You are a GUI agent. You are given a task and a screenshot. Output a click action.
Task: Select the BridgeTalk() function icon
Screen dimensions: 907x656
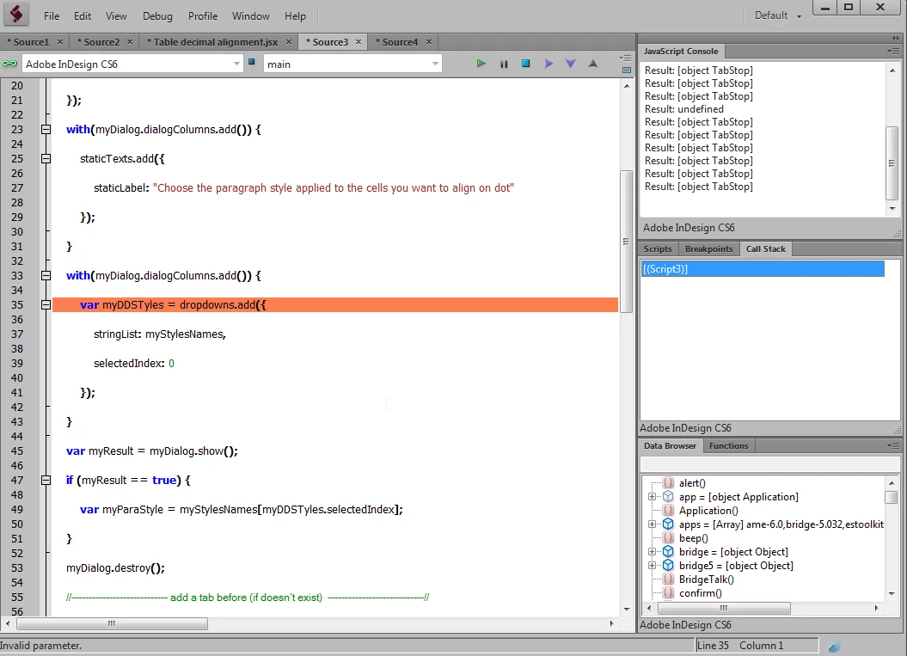tap(668, 579)
